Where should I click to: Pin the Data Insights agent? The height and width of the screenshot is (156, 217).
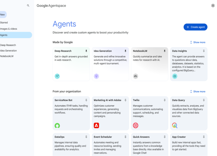(x=204, y=51)
